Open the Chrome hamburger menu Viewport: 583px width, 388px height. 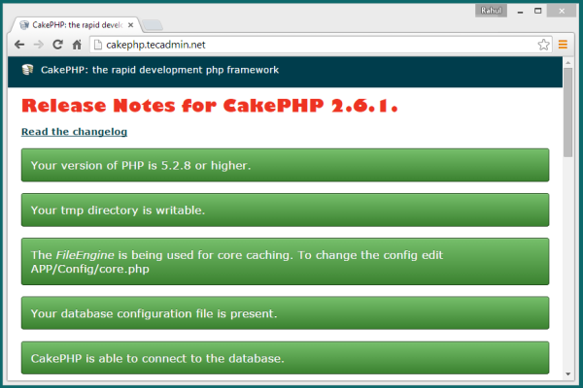point(564,45)
